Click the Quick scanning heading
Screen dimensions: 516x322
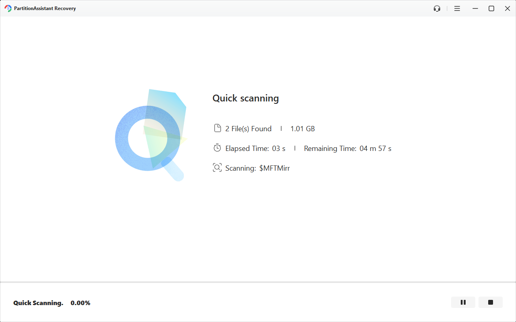click(246, 98)
